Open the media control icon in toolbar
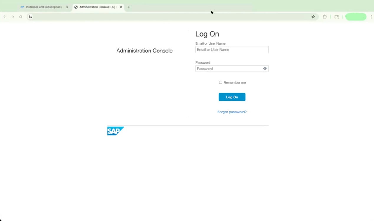The height and width of the screenshot is (221, 374). (x=337, y=17)
